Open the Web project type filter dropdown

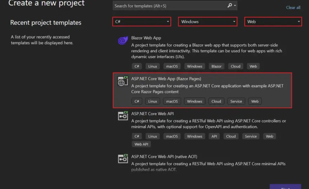coord(273,22)
